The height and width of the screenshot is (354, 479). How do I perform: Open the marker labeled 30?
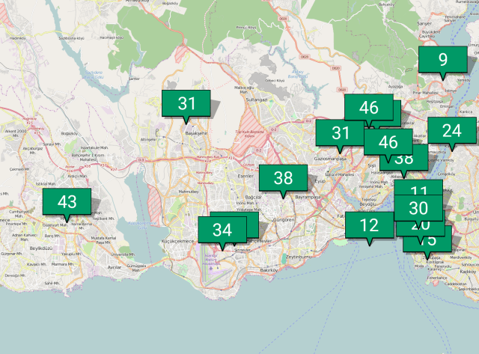click(x=418, y=207)
